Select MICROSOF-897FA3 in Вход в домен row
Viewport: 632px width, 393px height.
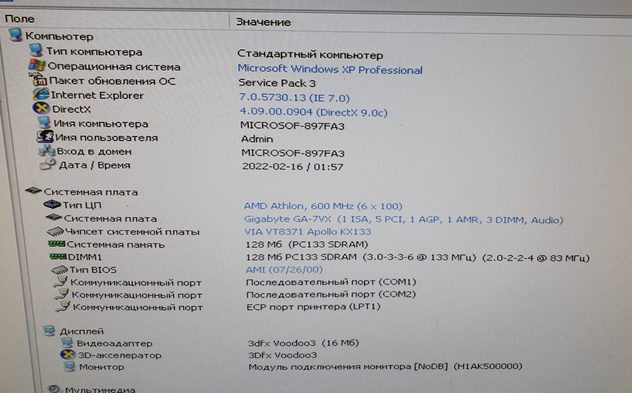coord(293,153)
